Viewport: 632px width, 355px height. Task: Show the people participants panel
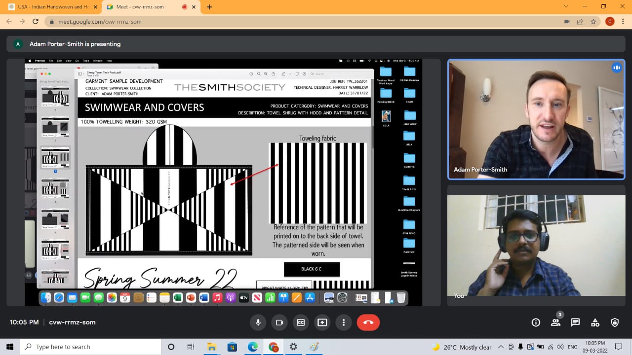(x=555, y=322)
